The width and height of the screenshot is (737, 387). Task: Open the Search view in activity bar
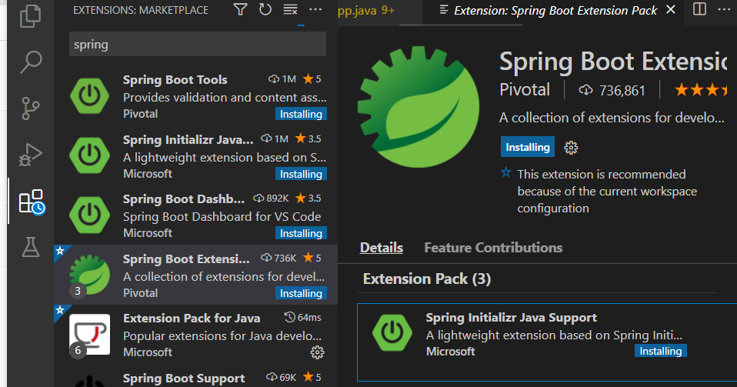31,62
